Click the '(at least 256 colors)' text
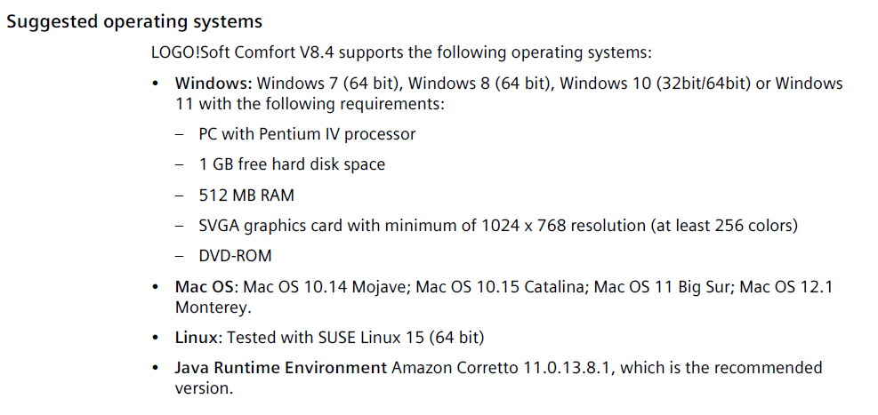This screenshot has width=878, height=415. pos(725,226)
